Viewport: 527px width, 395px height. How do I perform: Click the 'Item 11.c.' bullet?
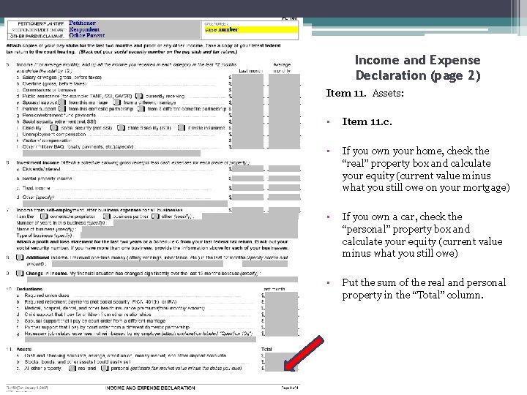pyautogui.click(x=367, y=121)
